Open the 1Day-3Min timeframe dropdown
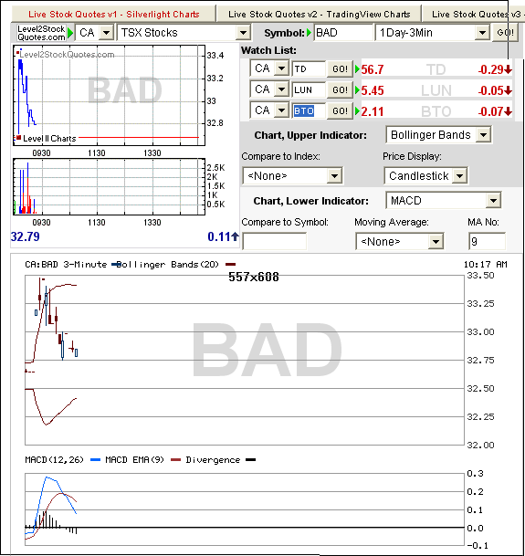 (x=433, y=33)
